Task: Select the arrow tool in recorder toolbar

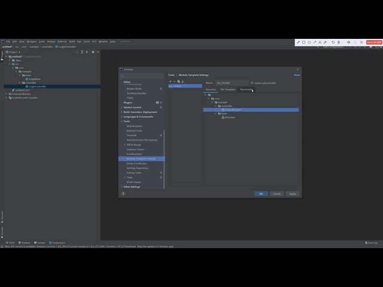Action: [x=314, y=42]
